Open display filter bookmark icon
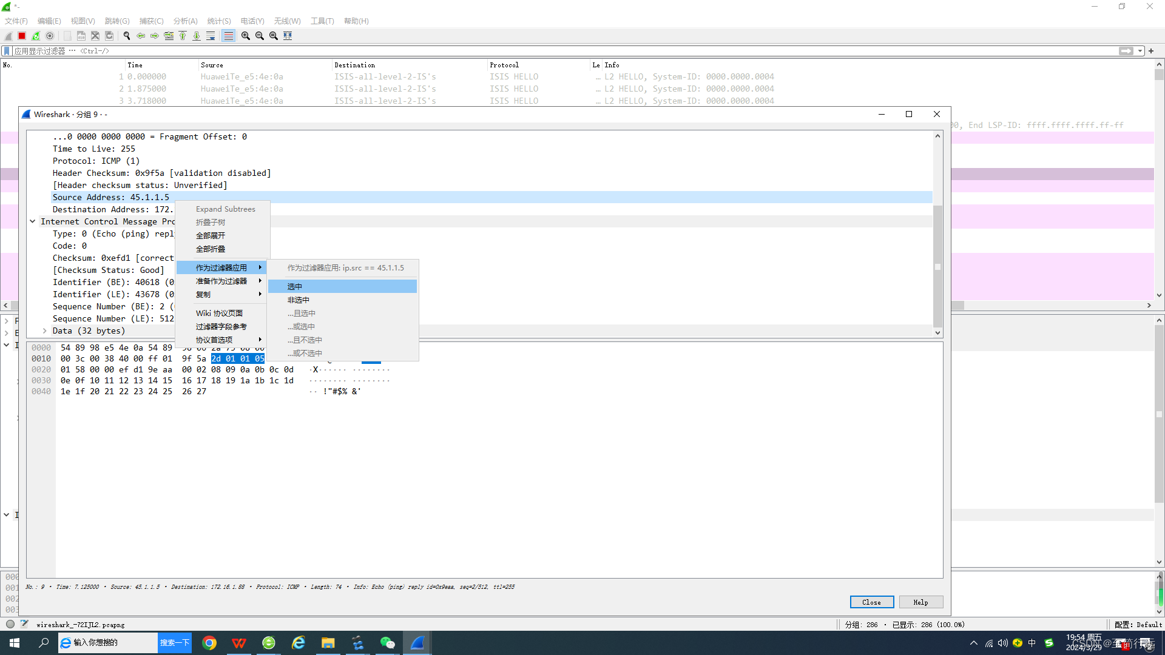This screenshot has height=655, width=1165. coord(7,51)
